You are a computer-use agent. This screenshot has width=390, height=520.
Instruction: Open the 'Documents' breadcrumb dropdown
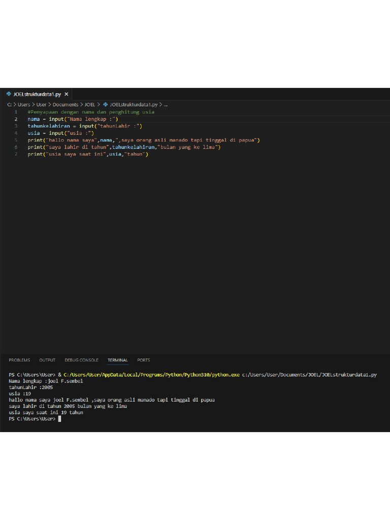pyautogui.click(x=66, y=104)
